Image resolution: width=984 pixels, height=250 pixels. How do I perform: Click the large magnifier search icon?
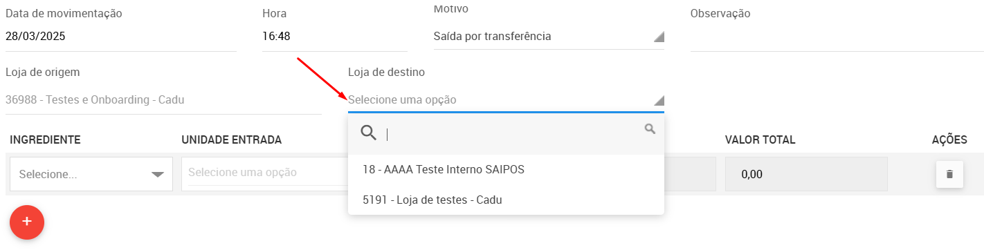coord(370,133)
